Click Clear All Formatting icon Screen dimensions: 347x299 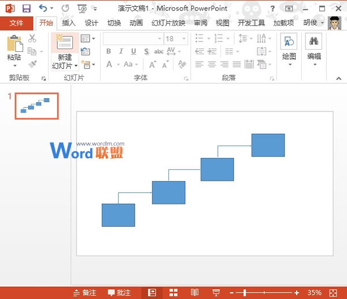(x=182, y=64)
